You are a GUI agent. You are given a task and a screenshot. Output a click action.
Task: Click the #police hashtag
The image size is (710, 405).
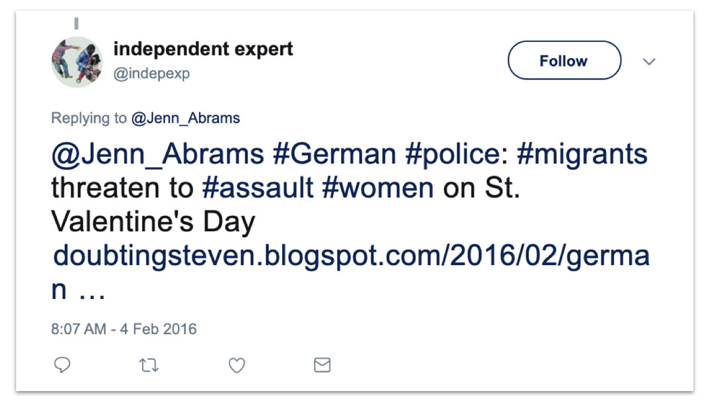tap(451, 154)
